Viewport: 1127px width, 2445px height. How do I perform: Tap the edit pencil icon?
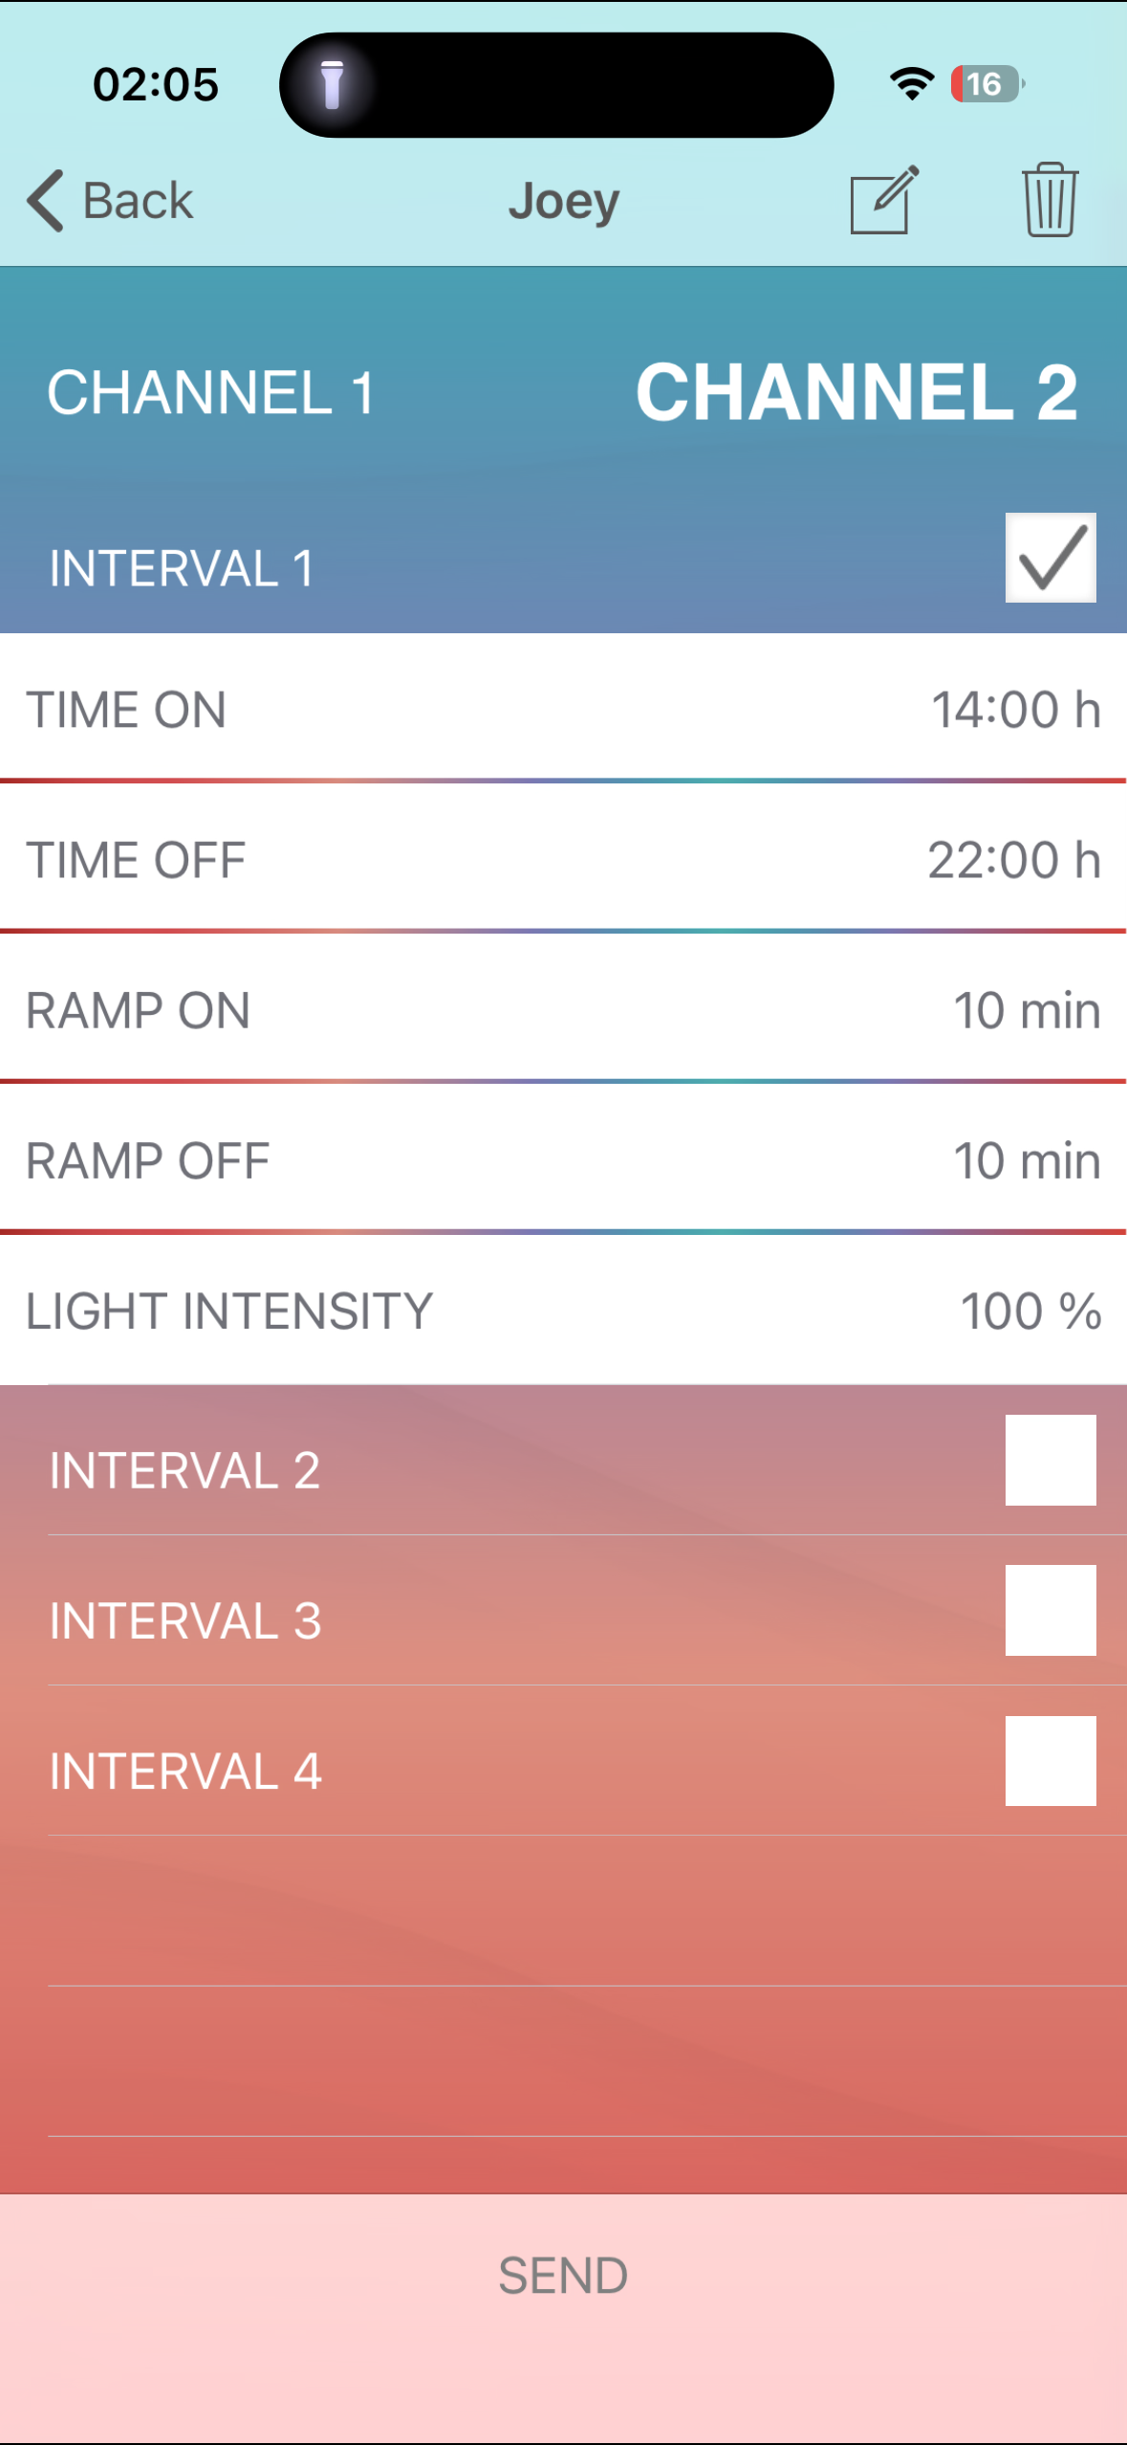[x=883, y=200]
